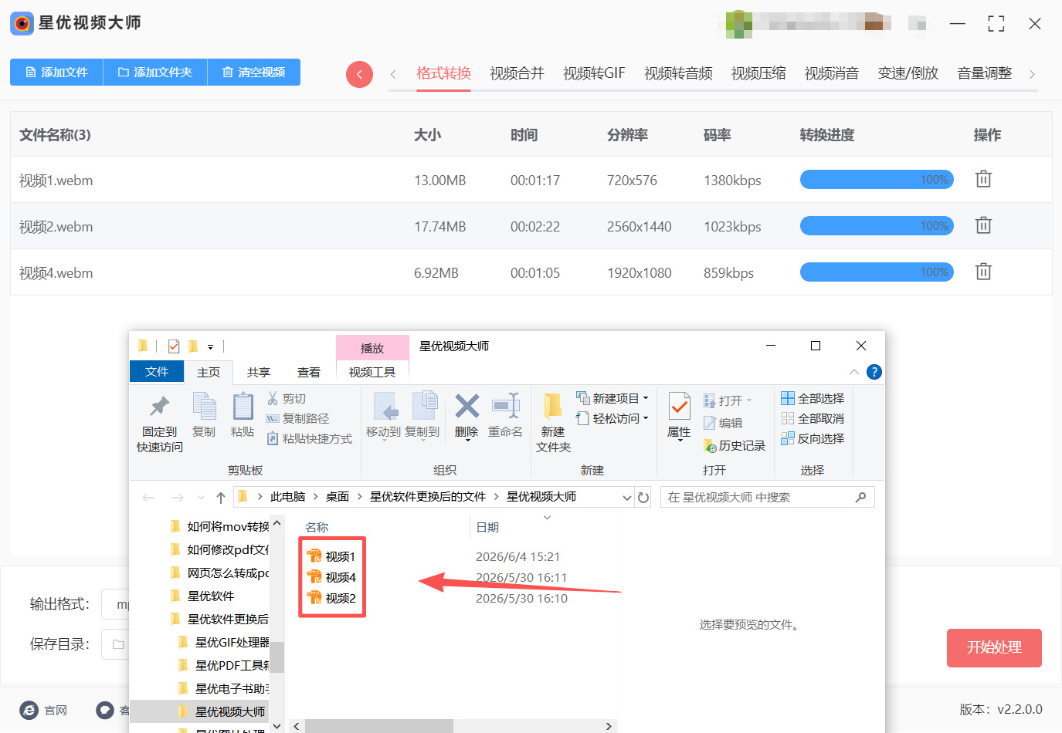Click the 清空视频 button
This screenshot has width=1062, height=733.
click(x=254, y=72)
